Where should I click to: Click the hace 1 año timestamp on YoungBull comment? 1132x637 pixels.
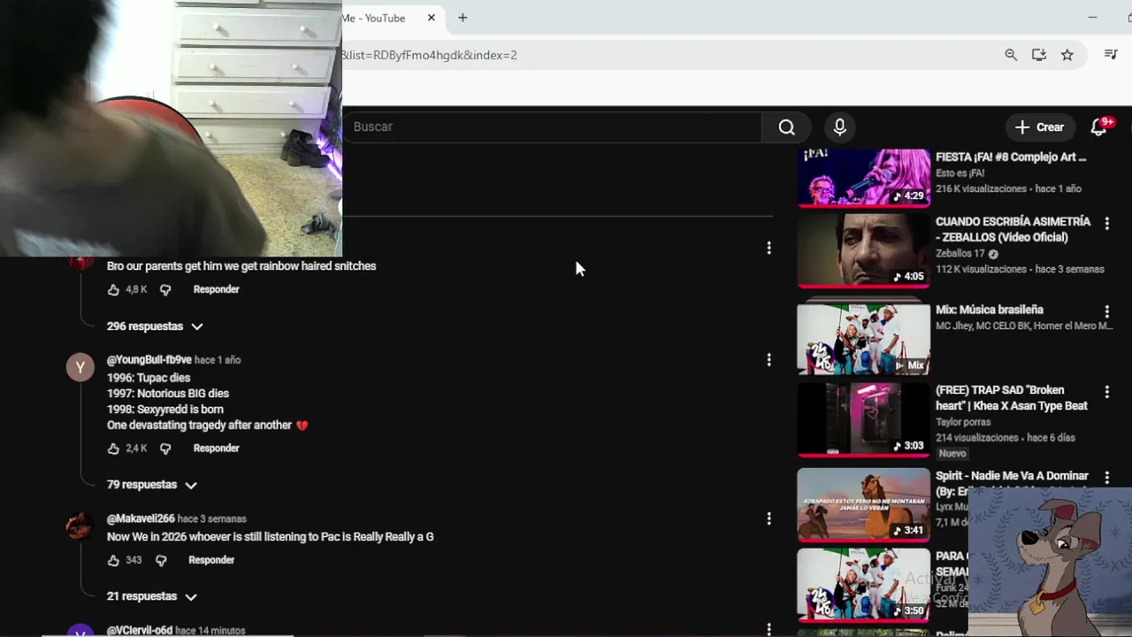(218, 360)
